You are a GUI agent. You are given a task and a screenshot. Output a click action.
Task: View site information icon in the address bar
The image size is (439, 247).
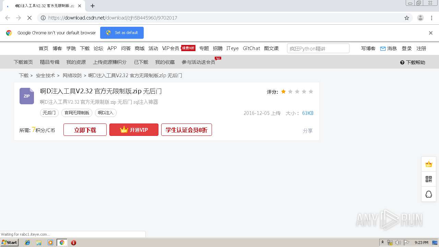[43, 18]
